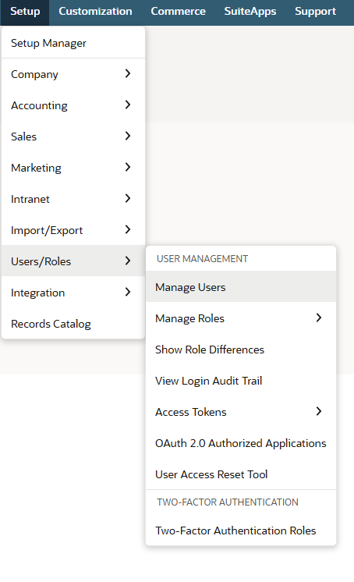Expand chevron beside Users/Roles
The height and width of the screenshot is (582, 354).
tap(128, 261)
